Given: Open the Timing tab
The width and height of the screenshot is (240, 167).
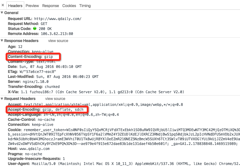Looking at the screenshot, I should tap(85, 6).
